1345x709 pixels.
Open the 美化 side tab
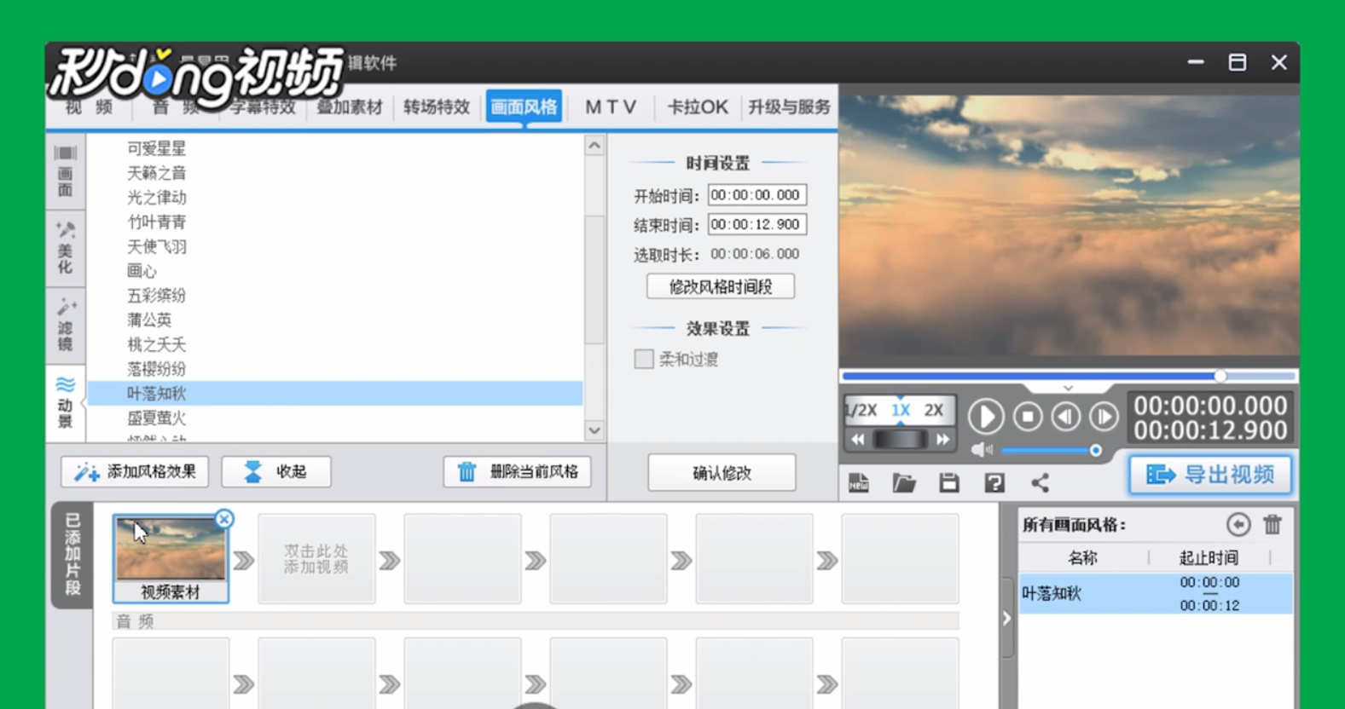click(x=65, y=249)
